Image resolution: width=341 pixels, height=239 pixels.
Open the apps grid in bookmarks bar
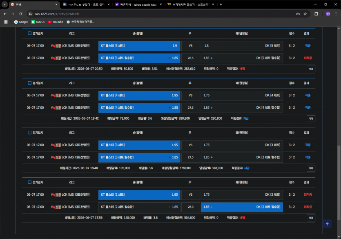pos(6,22)
